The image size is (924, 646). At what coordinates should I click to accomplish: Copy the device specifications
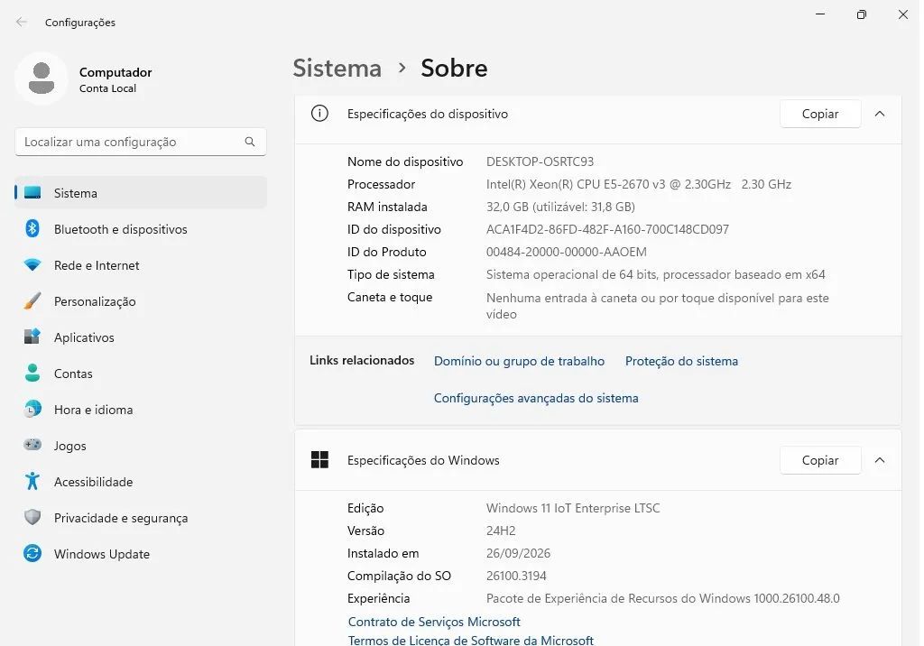(x=820, y=114)
